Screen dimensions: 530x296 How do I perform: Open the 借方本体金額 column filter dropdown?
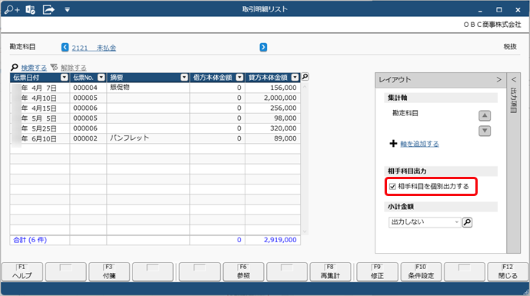click(x=240, y=78)
